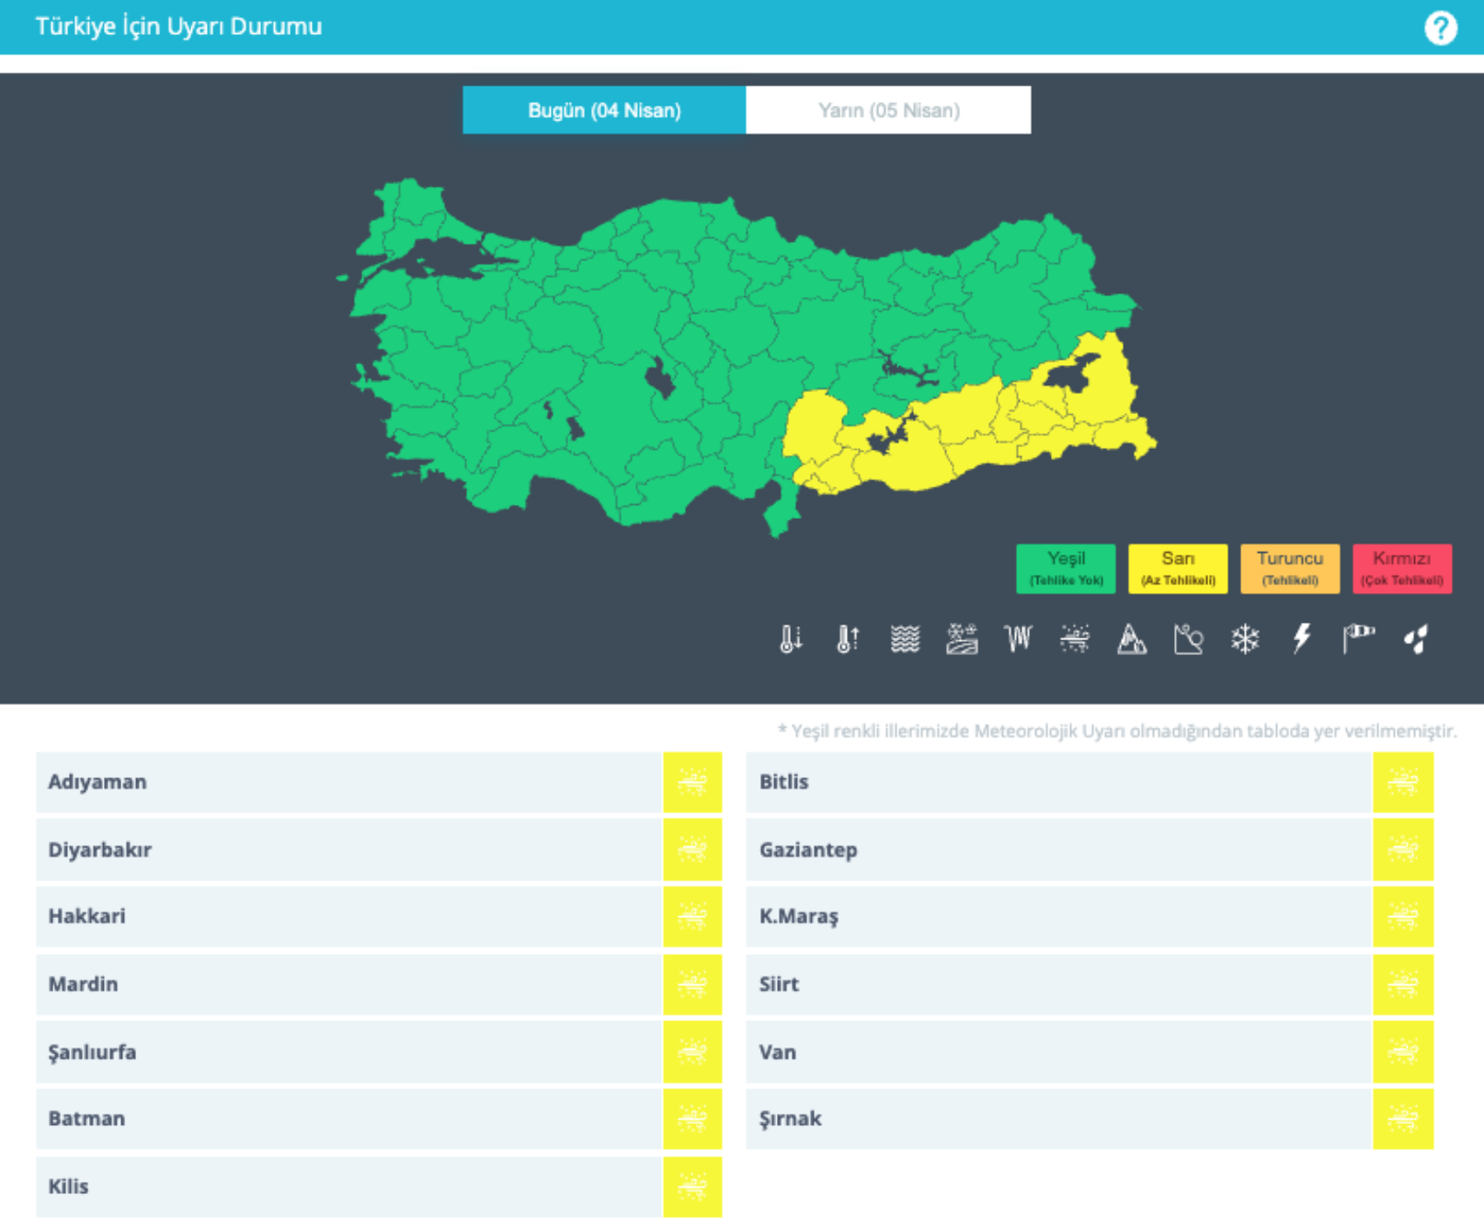Click the lightning bolt thunderstorm icon
The image size is (1484, 1229).
1302,639
